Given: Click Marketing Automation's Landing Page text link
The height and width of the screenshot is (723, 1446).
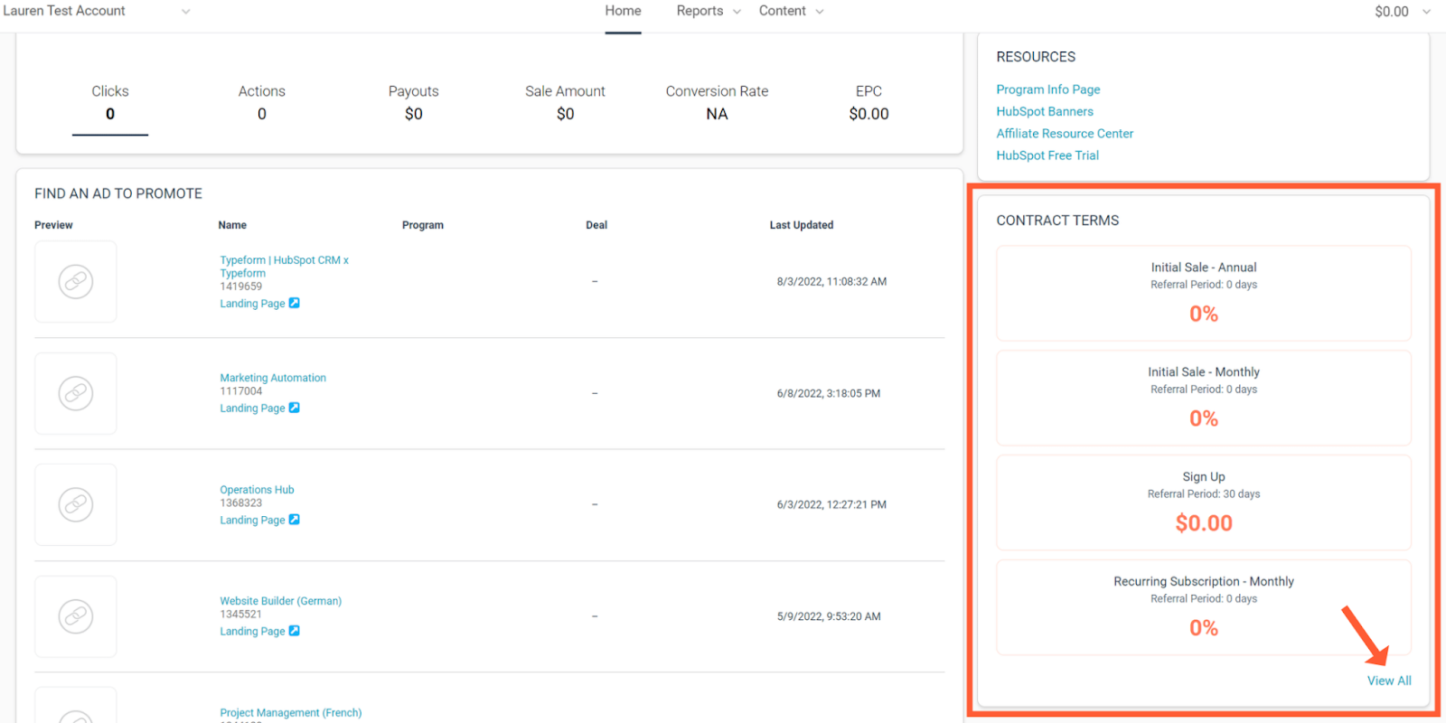Looking at the screenshot, I should pos(252,408).
